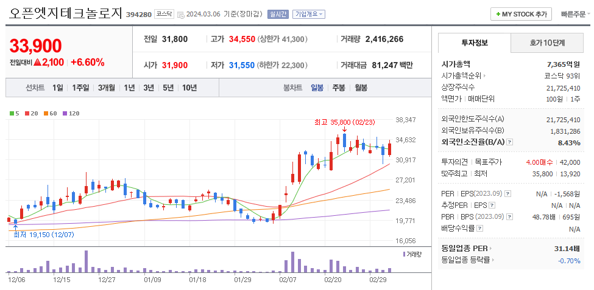Click the 목표주가 value 42,000
Image resolution: width=594 pixels, height=290 pixels.
[570, 162]
